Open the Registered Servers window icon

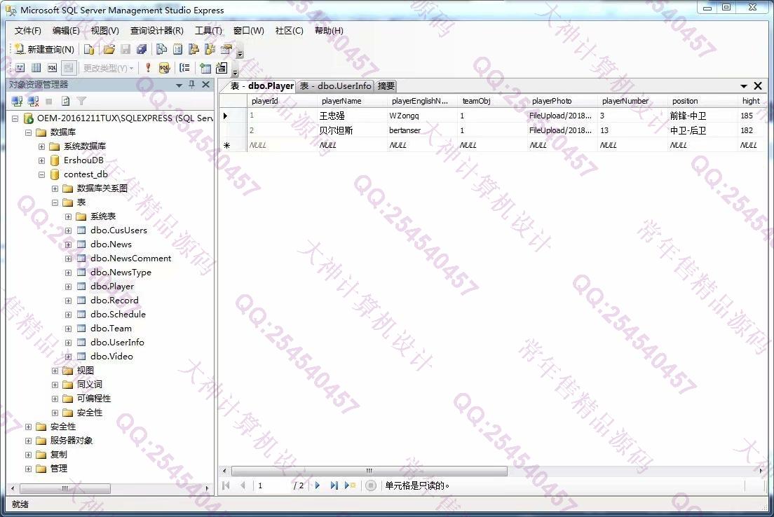pos(161,49)
